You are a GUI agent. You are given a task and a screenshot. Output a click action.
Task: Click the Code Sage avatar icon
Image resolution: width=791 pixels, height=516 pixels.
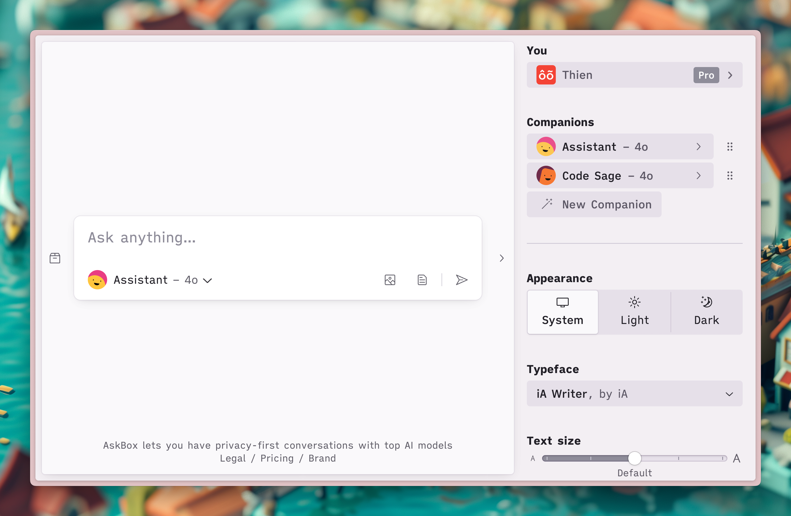(x=546, y=175)
